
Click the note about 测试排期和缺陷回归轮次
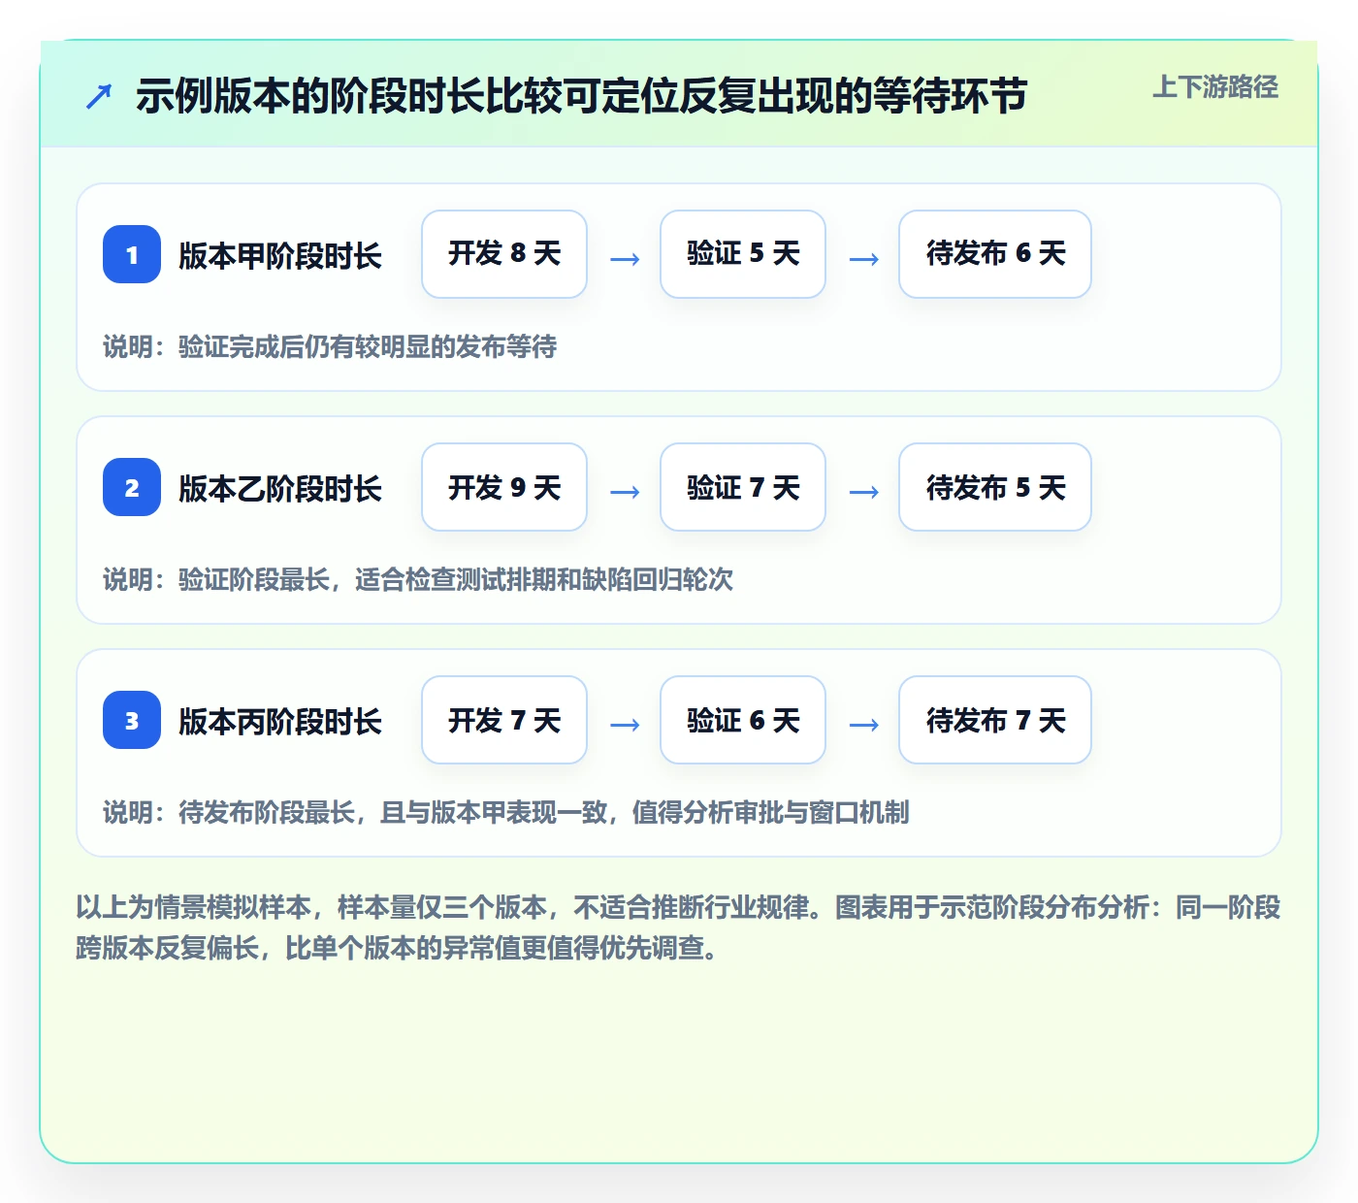418,579
